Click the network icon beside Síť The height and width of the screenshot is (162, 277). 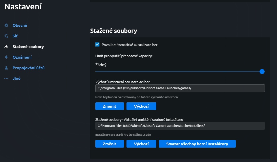6,36
